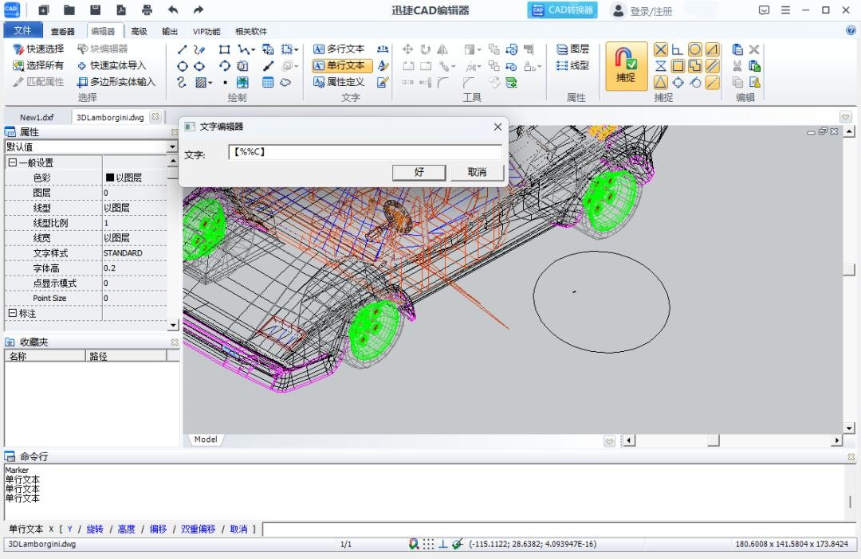Open the 默认值 properties dropdown
The height and width of the screenshot is (559, 861).
(x=172, y=147)
